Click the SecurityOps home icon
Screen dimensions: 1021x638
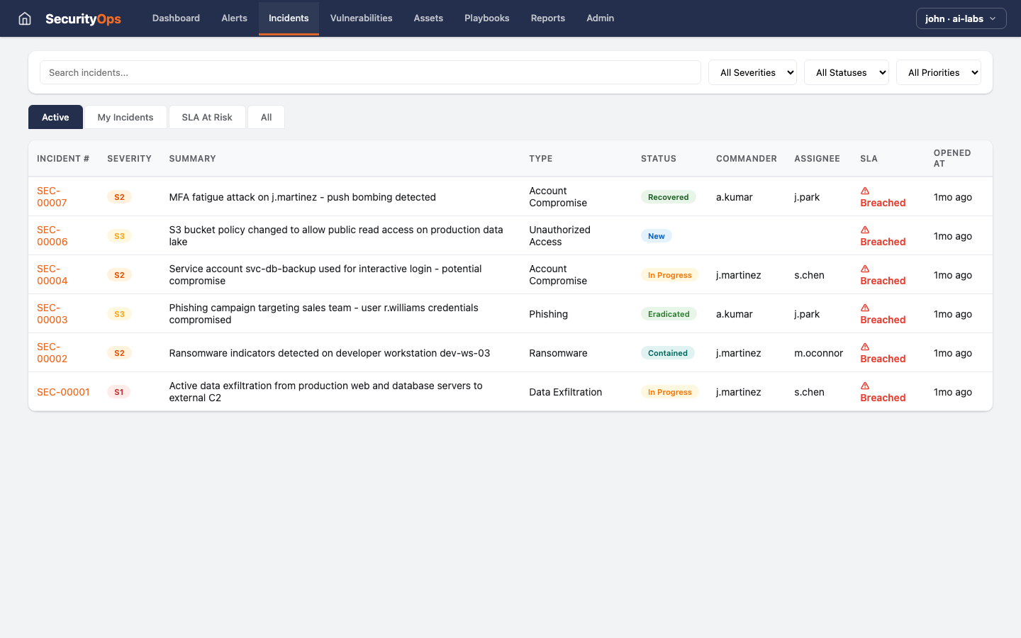(x=25, y=18)
